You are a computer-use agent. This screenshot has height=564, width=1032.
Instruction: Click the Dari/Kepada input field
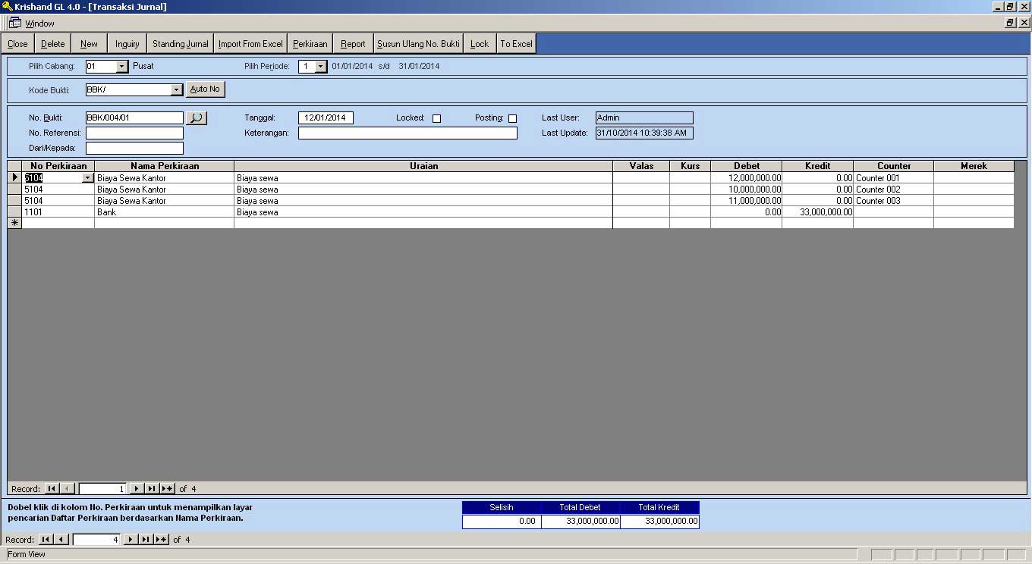coord(134,148)
